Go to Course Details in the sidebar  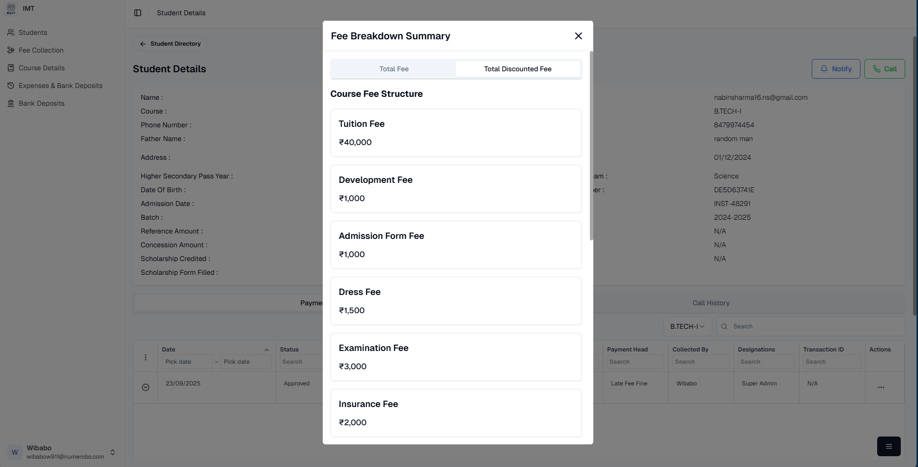41,68
